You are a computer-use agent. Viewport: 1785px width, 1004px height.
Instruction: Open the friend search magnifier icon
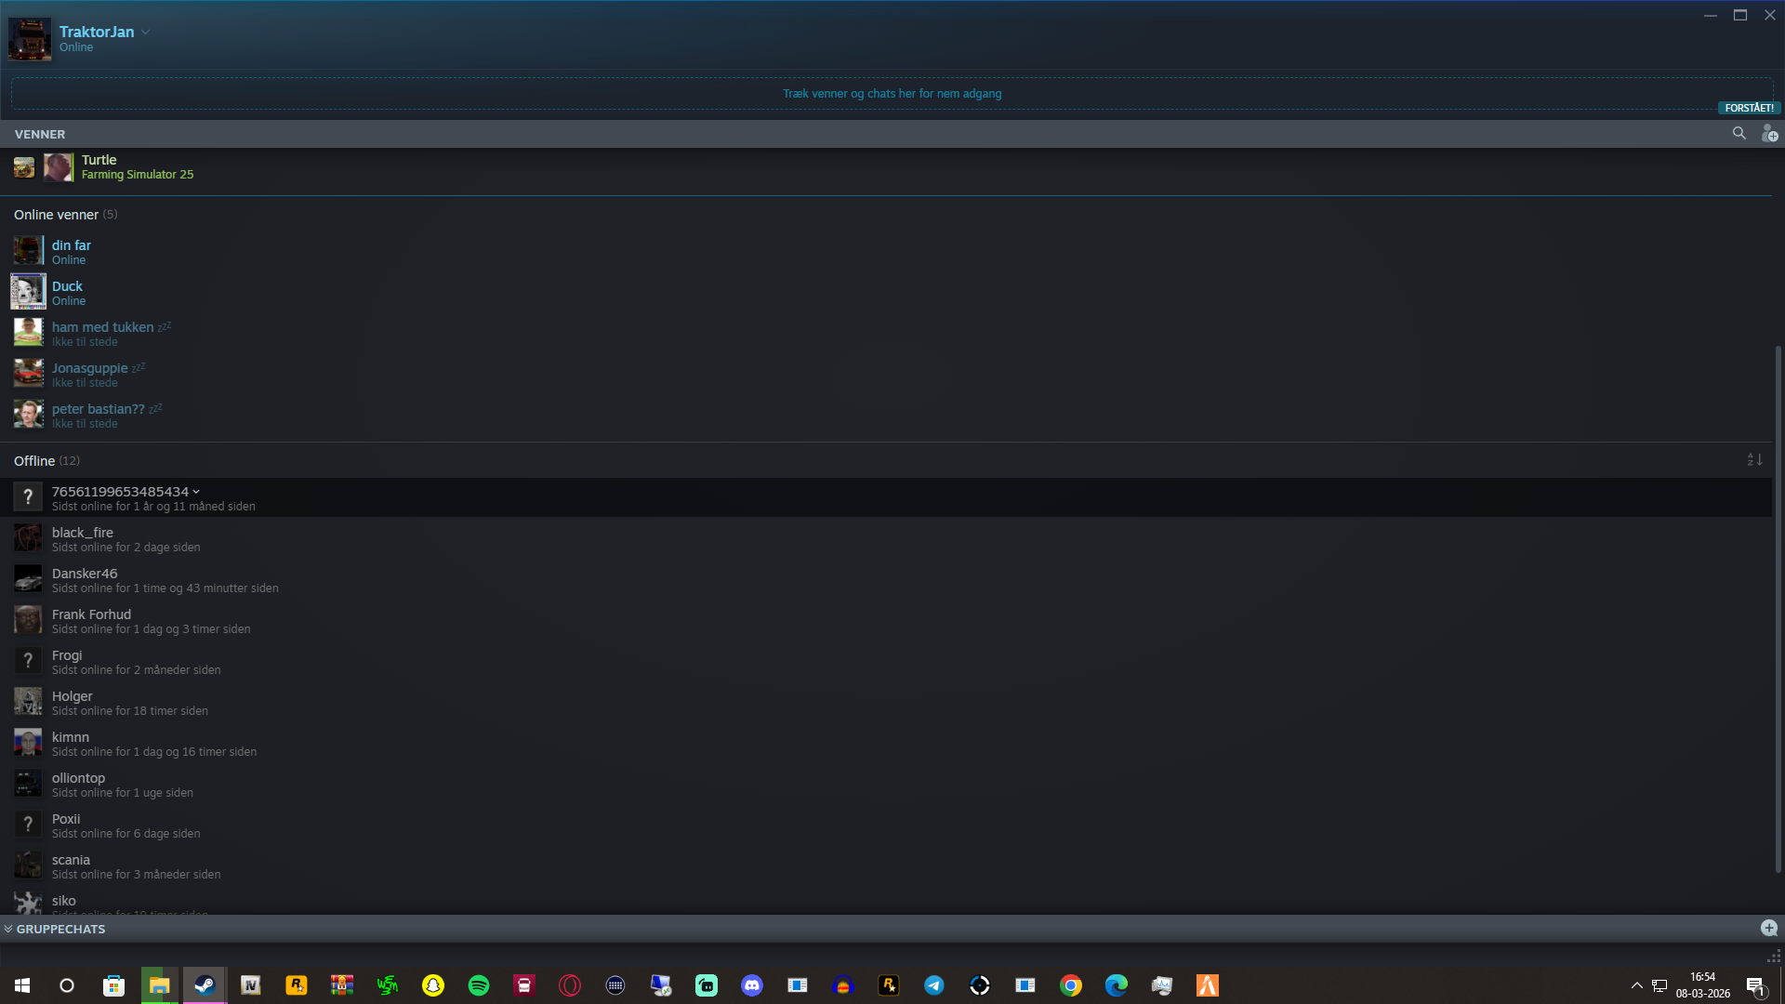coord(1739,134)
